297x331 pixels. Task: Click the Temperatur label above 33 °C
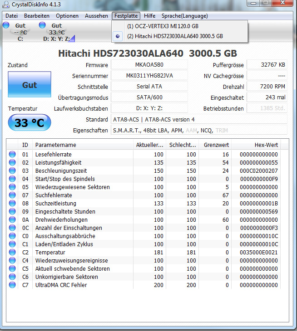point(23,109)
